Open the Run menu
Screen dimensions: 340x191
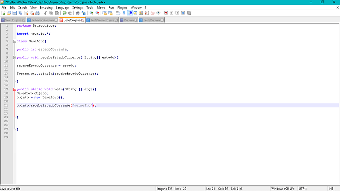click(x=111, y=7)
